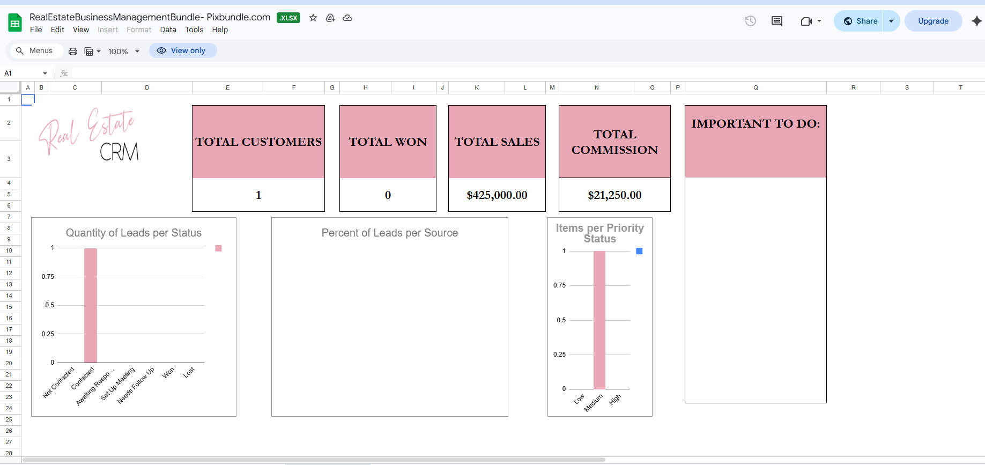985x465 pixels.
Task: Select the pink legend swatch in Leads chart
Action: point(218,248)
